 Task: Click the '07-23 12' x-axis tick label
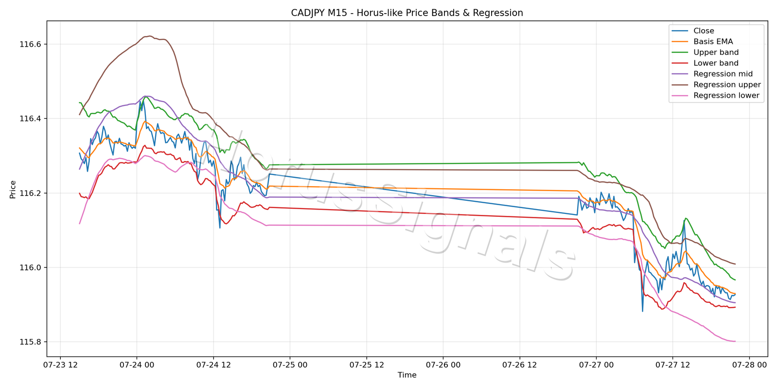coord(60,365)
